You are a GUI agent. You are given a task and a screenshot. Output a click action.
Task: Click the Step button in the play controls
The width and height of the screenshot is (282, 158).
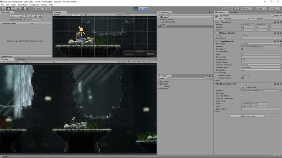146,9
